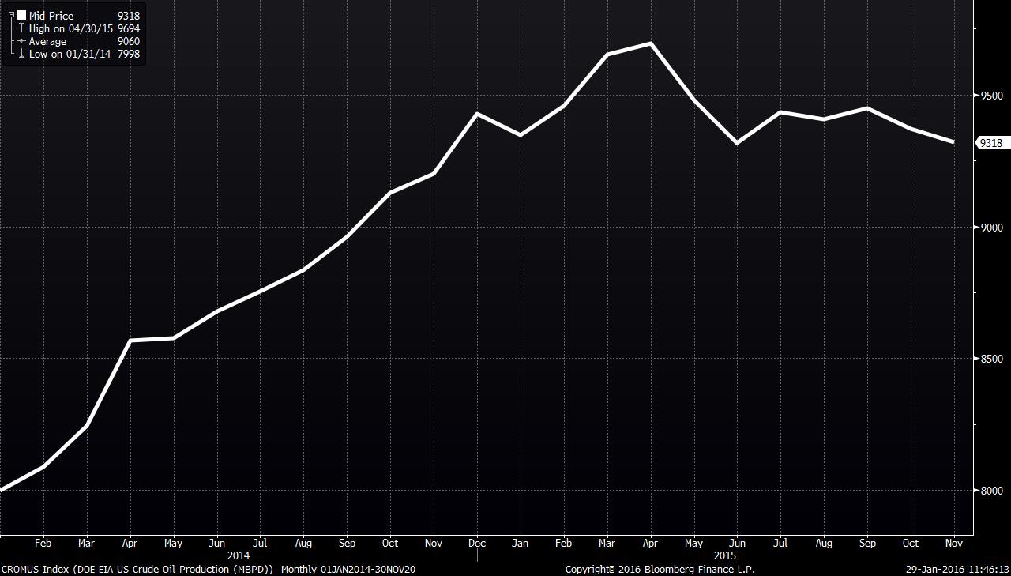Viewport: 1011px width, 576px height.
Task: Click the 9318 last price tag on axis
Action: [x=991, y=143]
